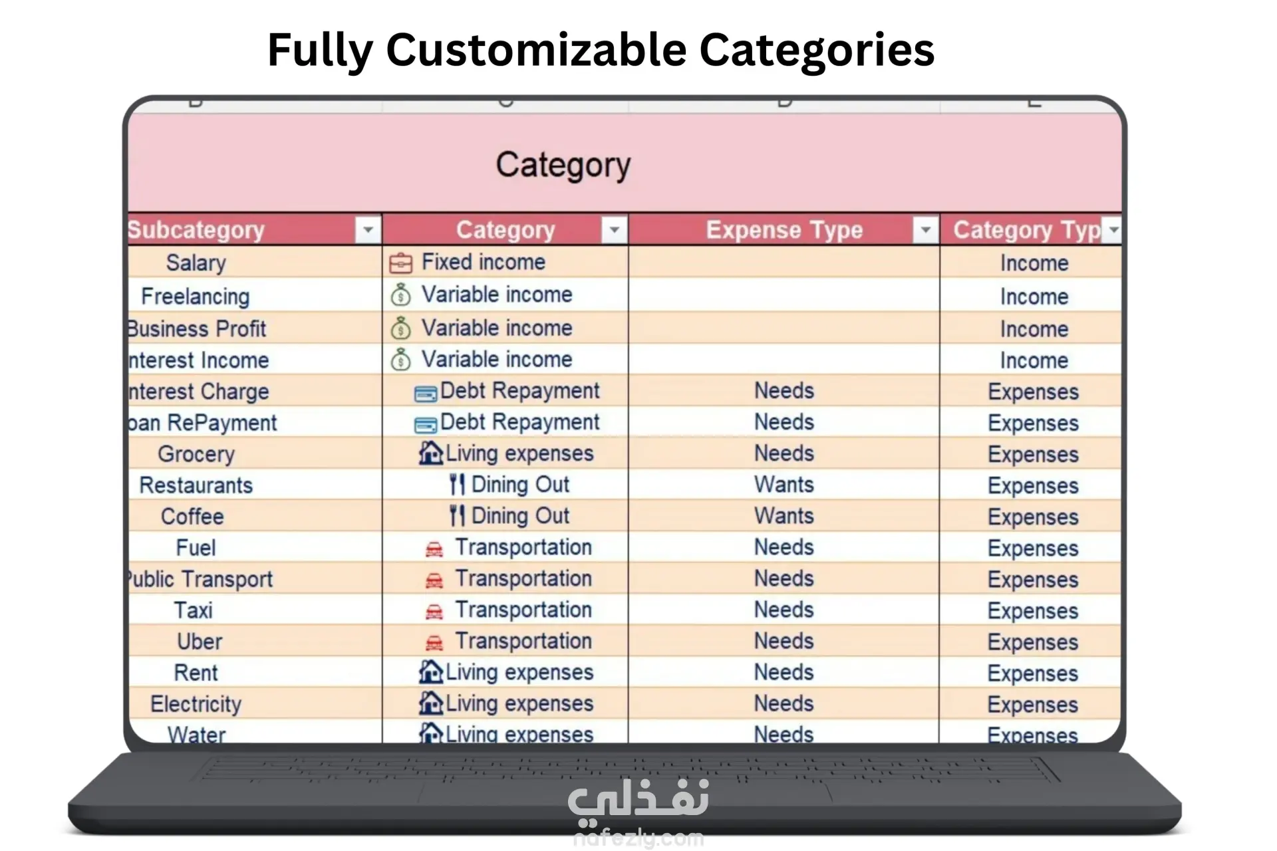Click the house icon in the Rent row

click(430, 671)
